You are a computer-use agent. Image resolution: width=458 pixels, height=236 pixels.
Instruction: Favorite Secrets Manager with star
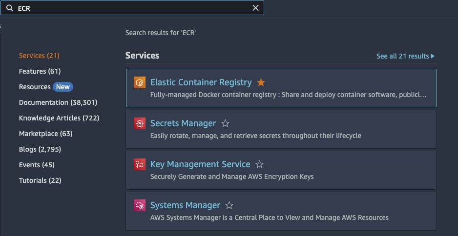[225, 124]
